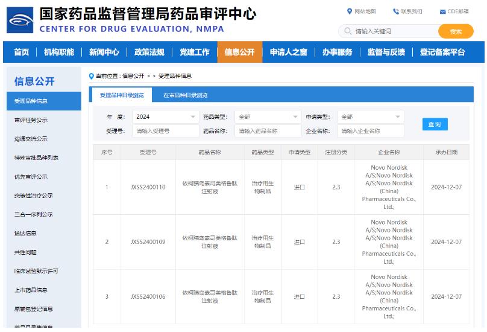Click the 药品名称 text field
487x332 pixels.
point(268,131)
